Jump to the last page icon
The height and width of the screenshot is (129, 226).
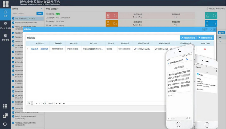coord(60,103)
